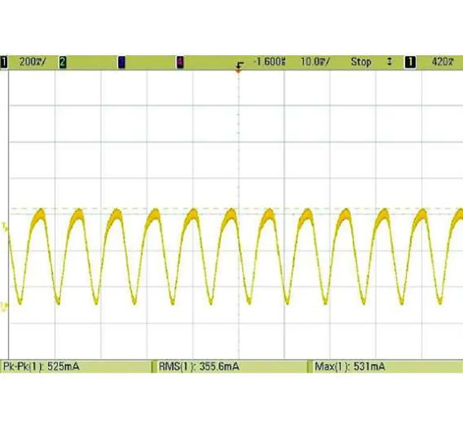Click the falling-edge trigger slope icon

pyautogui.click(x=239, y=65)
